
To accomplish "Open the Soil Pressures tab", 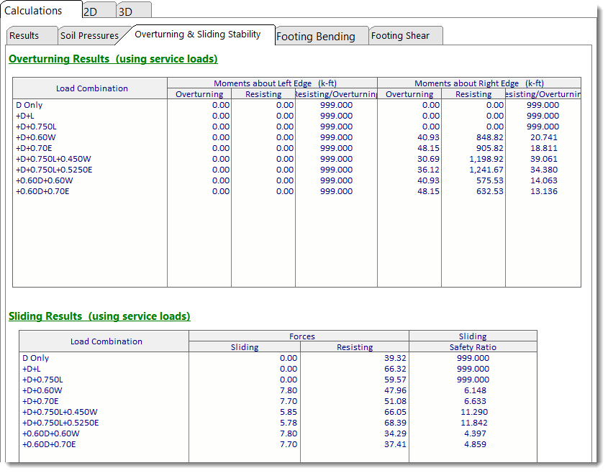I will (x=89, y=36).
